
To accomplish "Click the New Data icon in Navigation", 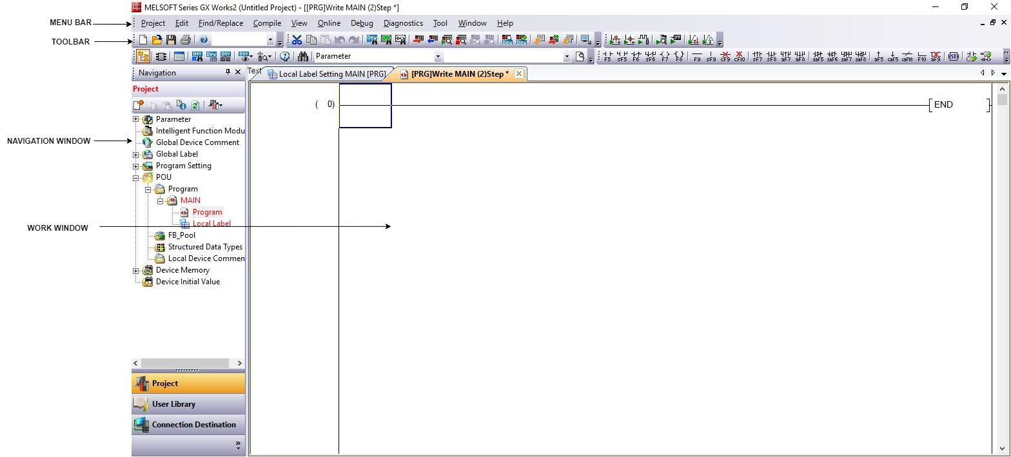I will click(x=138, y=105).
